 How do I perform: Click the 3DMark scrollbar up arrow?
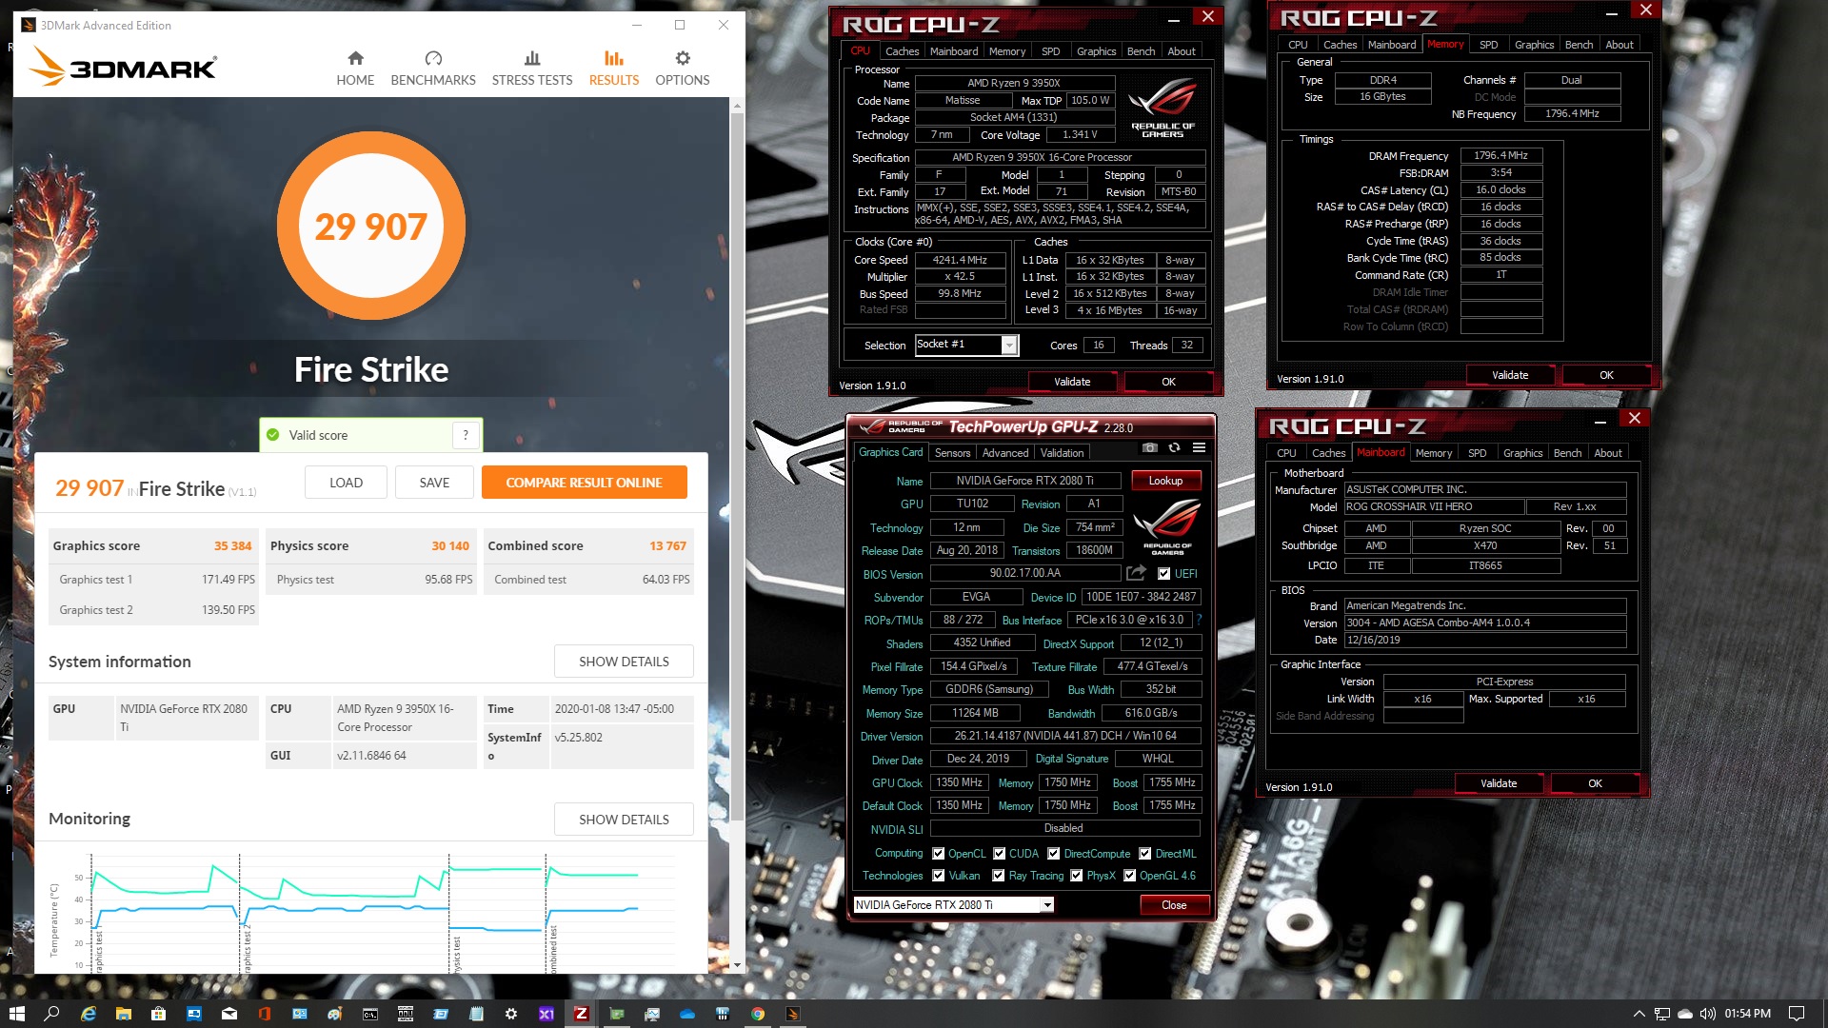click(736, 105)
